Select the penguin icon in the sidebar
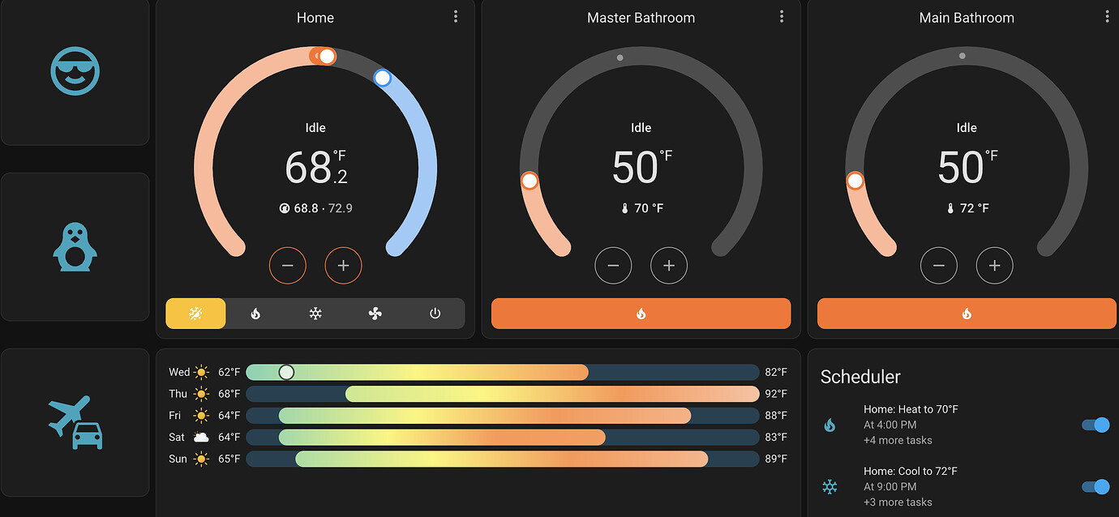 [x=75, y=246]
